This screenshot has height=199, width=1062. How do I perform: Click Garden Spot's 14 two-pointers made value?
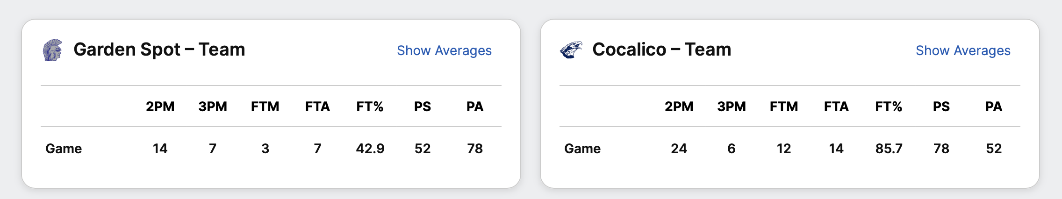pos(160,149)
